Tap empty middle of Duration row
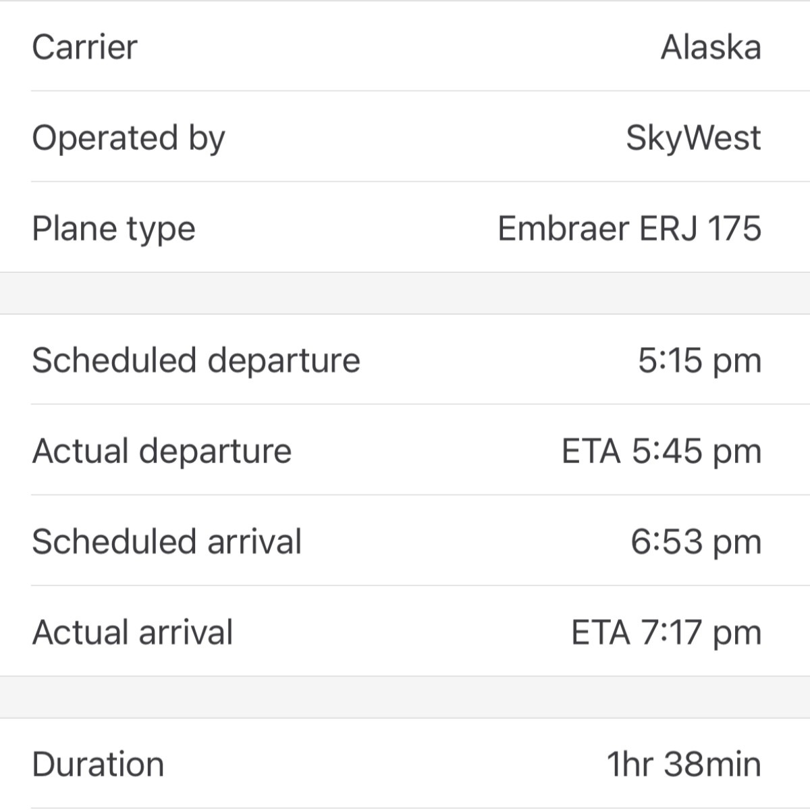The image size is (810, 810). pyautogui.click(x=385, y=765)
